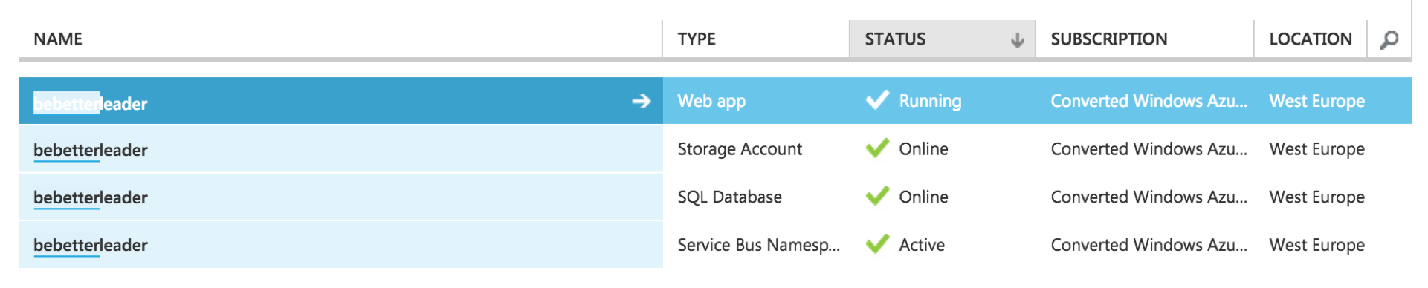The width and height of the screenshot is (1428, 288).
Task: Click subscription cell in Storage Account row
Action: [x=1148, y=149]
